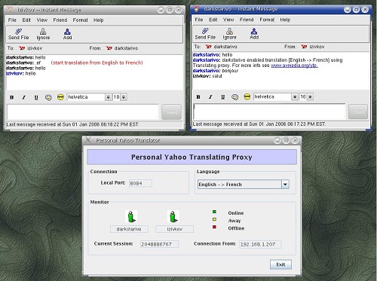This screenshot has height=281, width=377.
Task: Open Friend menu in darkstarivo window
Action: tap(247, 20)
